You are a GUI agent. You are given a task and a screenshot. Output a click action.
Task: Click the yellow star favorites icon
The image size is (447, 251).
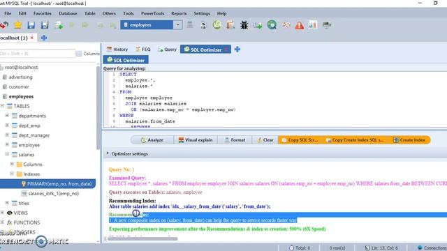(17, 25)
